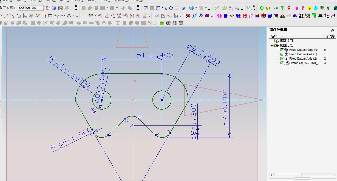The width and height of the screenshot is (337, 181).
Task: Click the green grid snap icon
Action: tap(162, 23)
